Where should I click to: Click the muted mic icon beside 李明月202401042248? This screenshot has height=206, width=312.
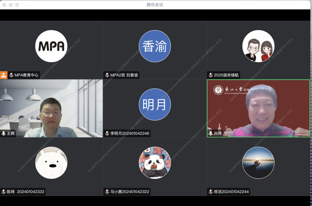(x=107, y=133)
